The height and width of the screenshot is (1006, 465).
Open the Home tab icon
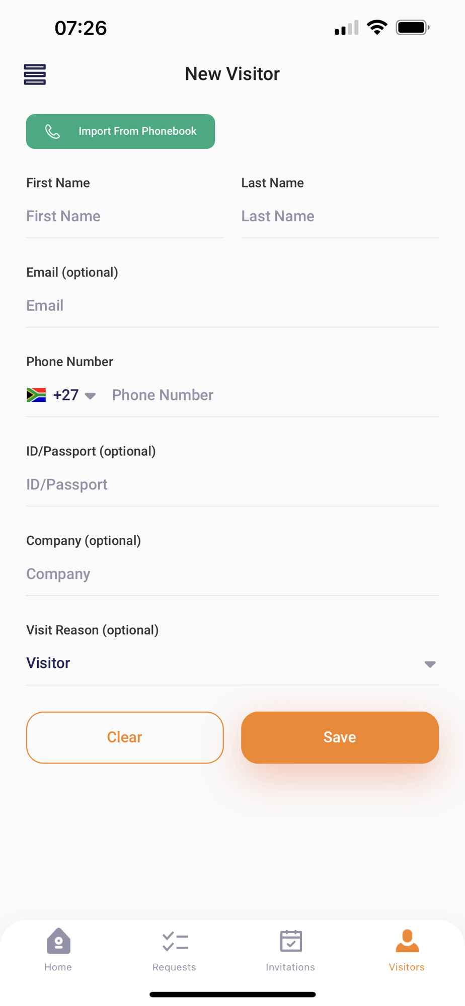58,941
